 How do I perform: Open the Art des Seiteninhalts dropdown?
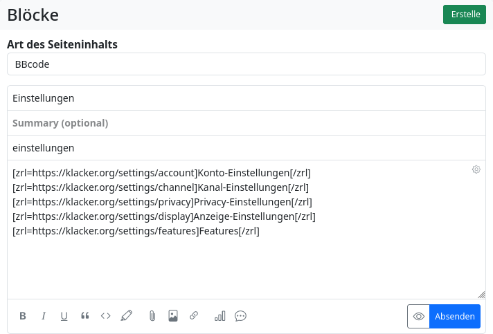[247, 64]
